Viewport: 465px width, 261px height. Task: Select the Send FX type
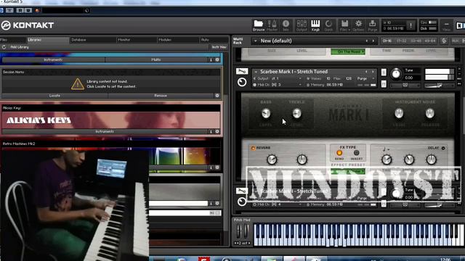339,153
